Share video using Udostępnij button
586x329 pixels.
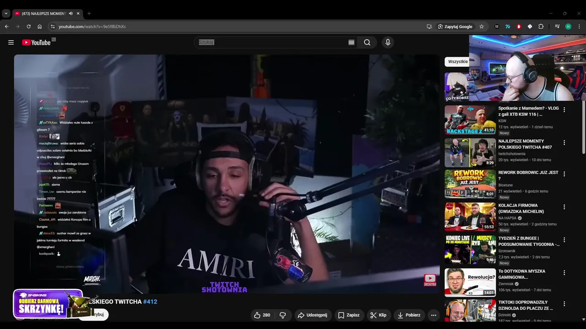(312, 315)
